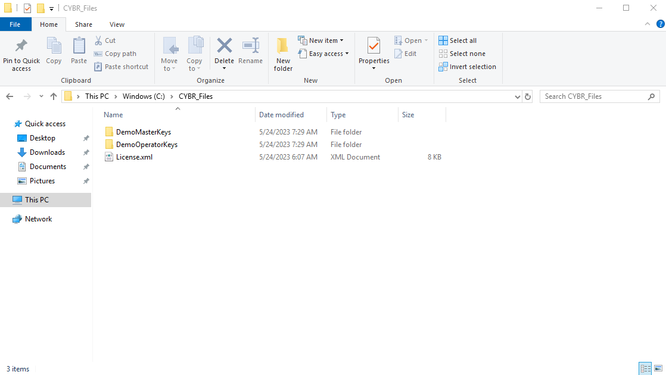
Task: Click the XML Document type cell
Action: 355,157
